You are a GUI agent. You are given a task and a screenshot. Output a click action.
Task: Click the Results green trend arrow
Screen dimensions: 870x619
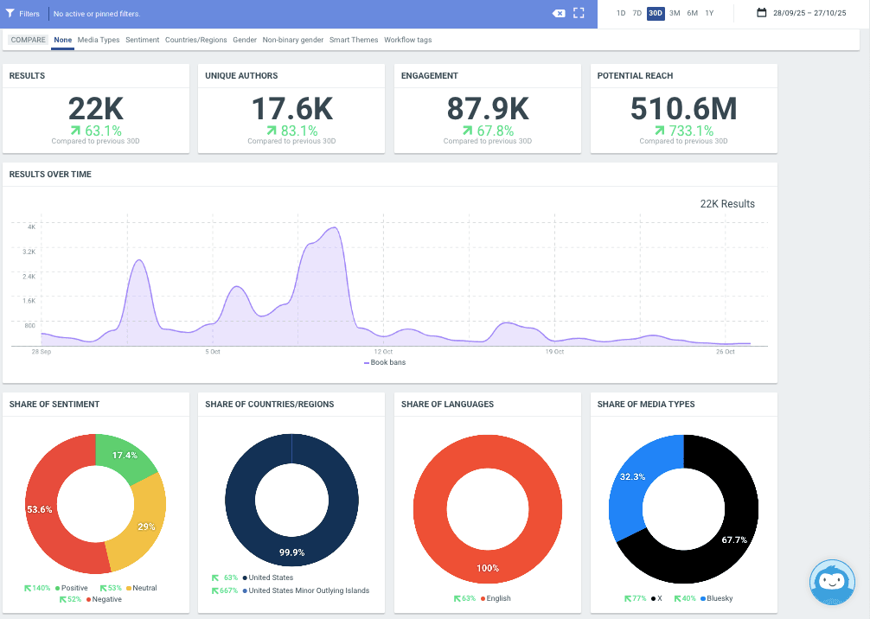tap(75, 131)
